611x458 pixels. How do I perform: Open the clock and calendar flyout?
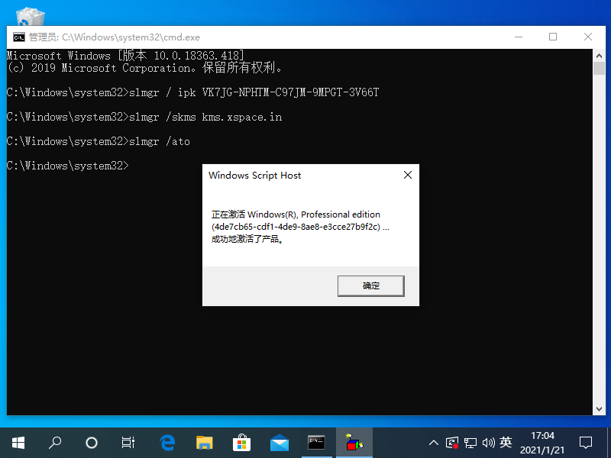[x=542, y=442]
